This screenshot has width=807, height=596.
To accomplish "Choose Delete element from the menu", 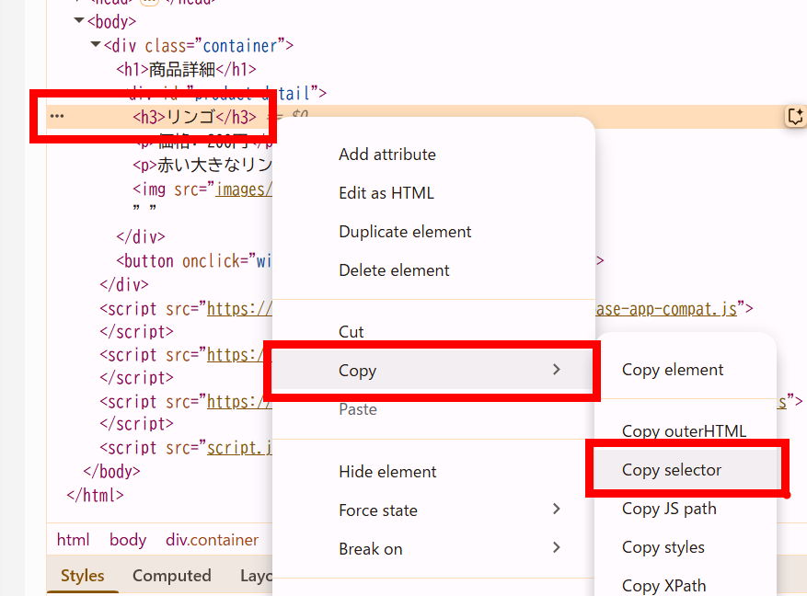I will 394,270.
